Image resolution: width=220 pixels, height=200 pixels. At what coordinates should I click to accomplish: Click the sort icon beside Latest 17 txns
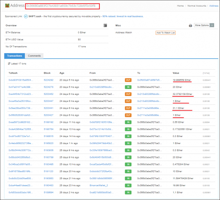tap(9, 64)
